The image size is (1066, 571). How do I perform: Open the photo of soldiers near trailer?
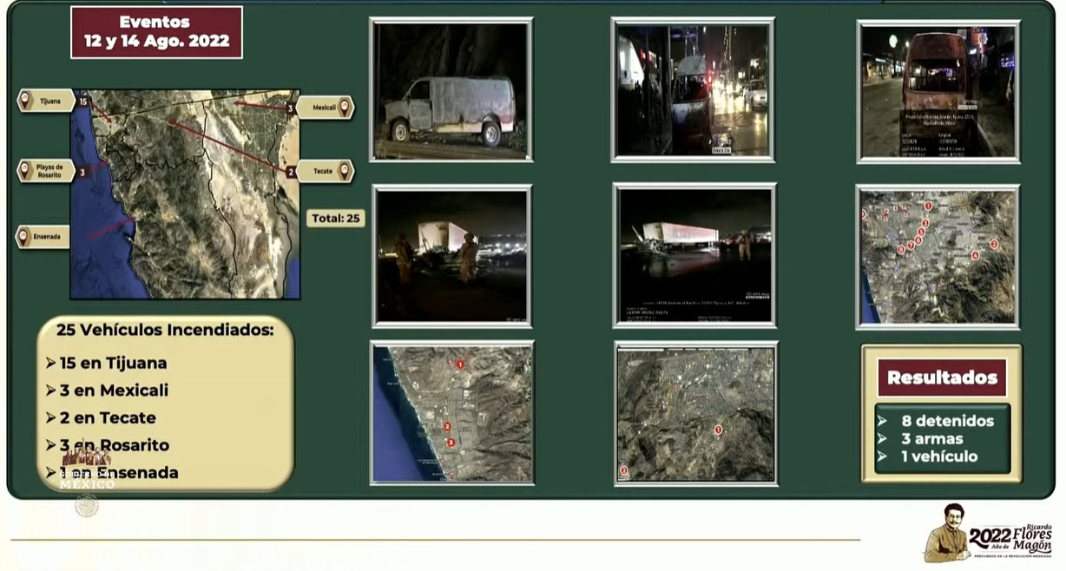[451, 256]
